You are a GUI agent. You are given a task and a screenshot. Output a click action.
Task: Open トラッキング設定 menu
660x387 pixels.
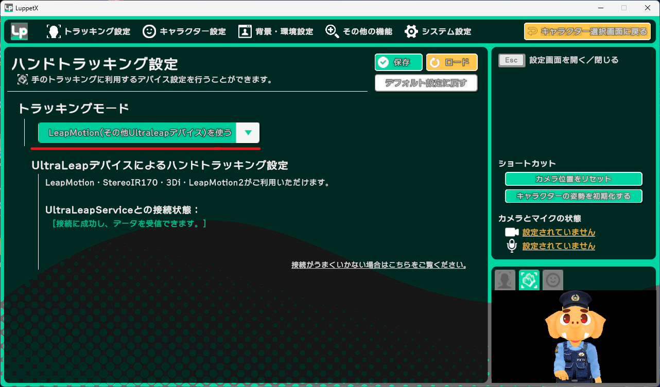tap(88, 31)
